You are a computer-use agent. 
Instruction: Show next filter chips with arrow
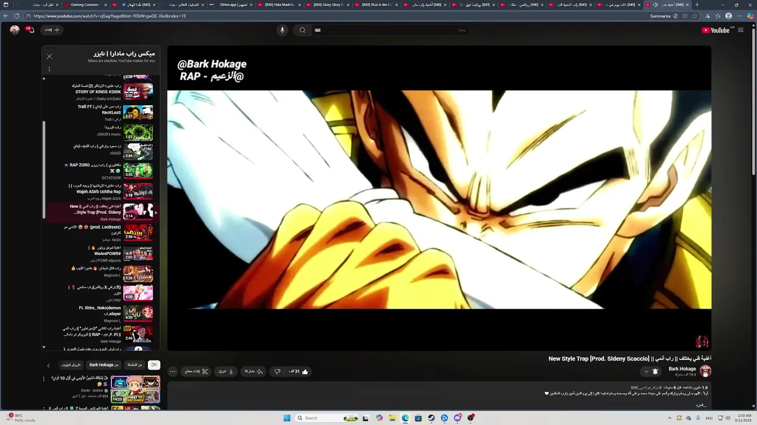(48, 365)
